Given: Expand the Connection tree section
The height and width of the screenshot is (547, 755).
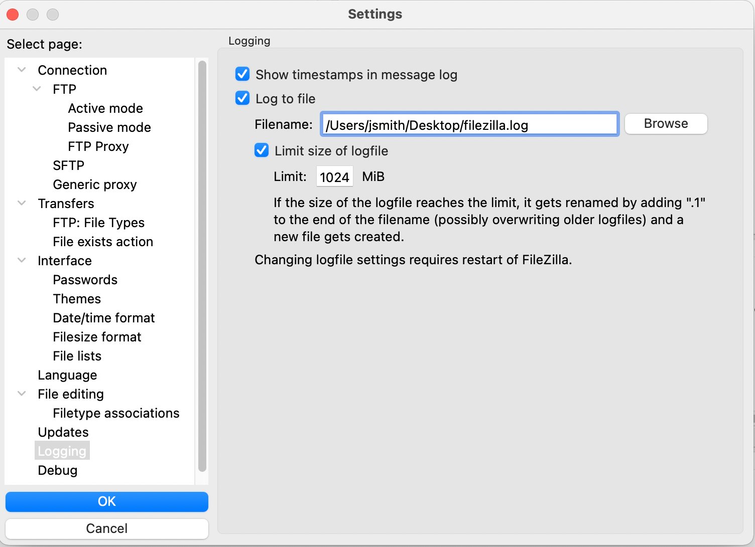Looking at the screenshot, I should [x=21, y=70].
